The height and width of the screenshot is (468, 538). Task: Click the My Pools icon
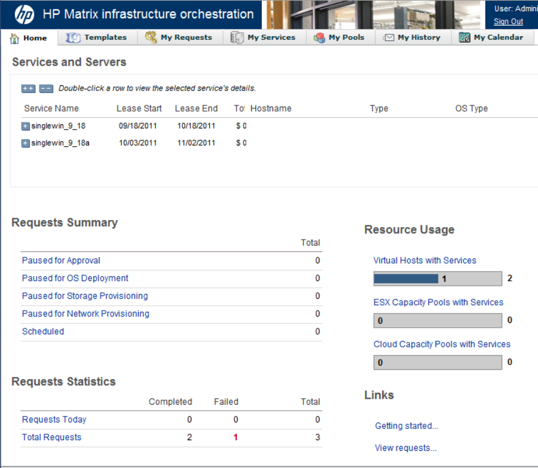(x=319, y=38)
